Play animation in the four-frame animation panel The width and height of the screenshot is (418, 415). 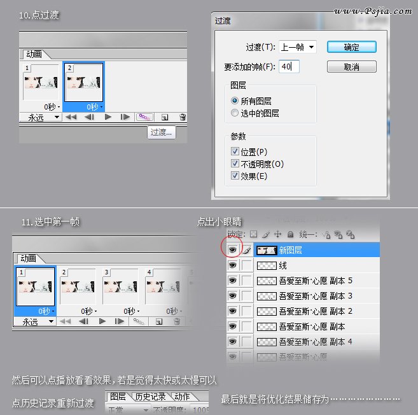[102, 321]
